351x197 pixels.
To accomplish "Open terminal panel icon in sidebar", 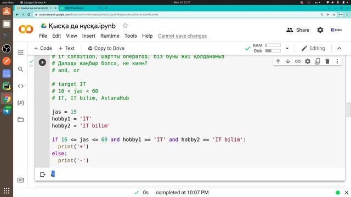I will pyautogui.click(x=21, y=180).
